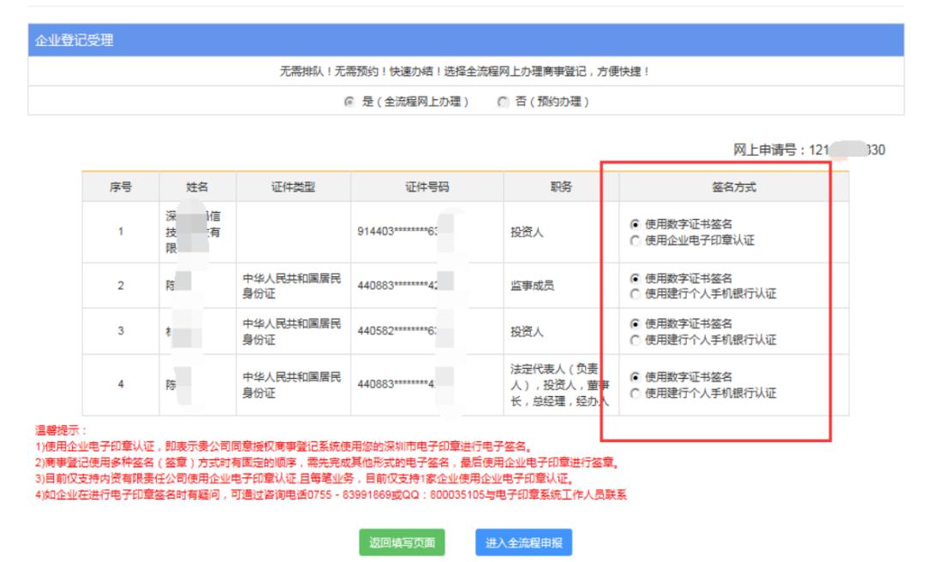This screenshot has height=562, width=925.
Task: Click the 企业登记受理 section header
Action: [x=74, y=40]
